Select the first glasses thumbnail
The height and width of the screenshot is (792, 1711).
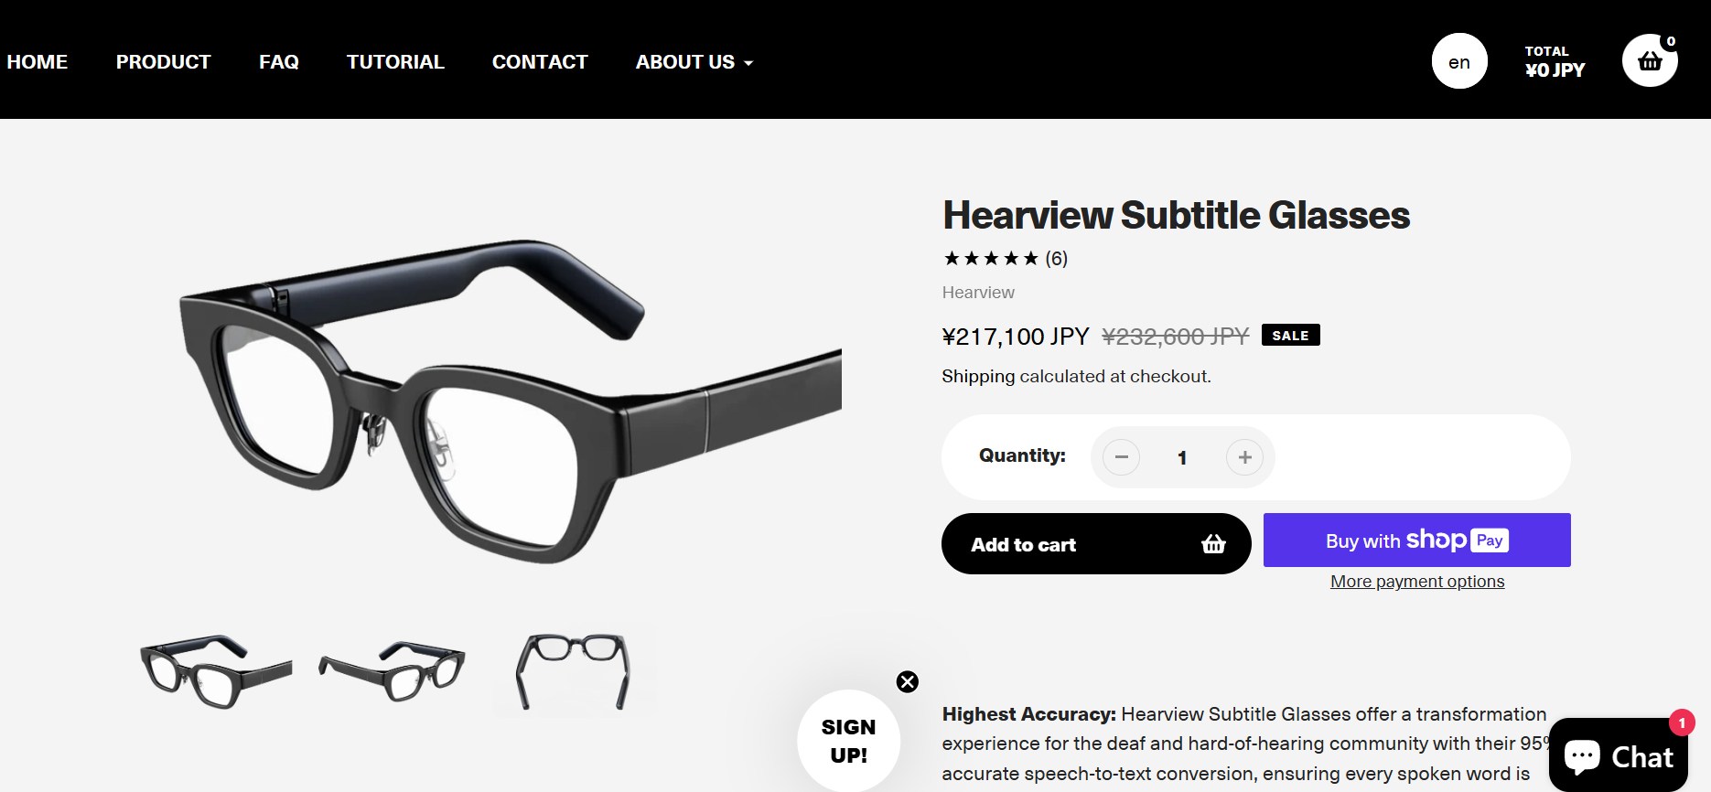click(x=216, y=671)
